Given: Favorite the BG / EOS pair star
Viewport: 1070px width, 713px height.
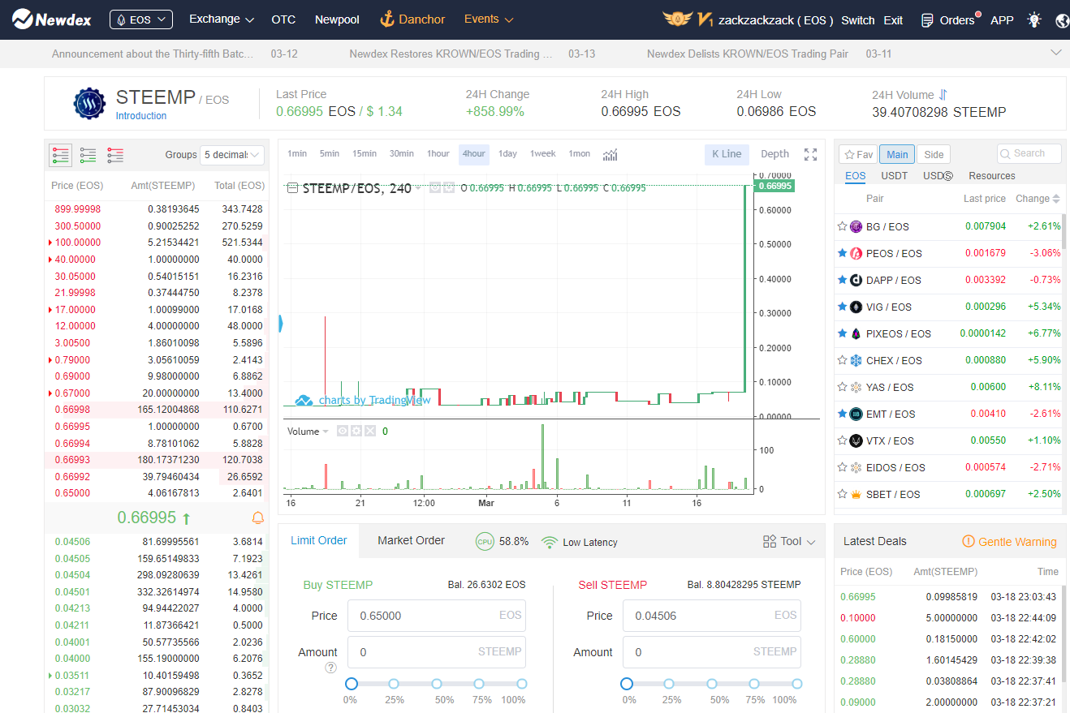Looking at the screenshot, I should coord(843,226).
